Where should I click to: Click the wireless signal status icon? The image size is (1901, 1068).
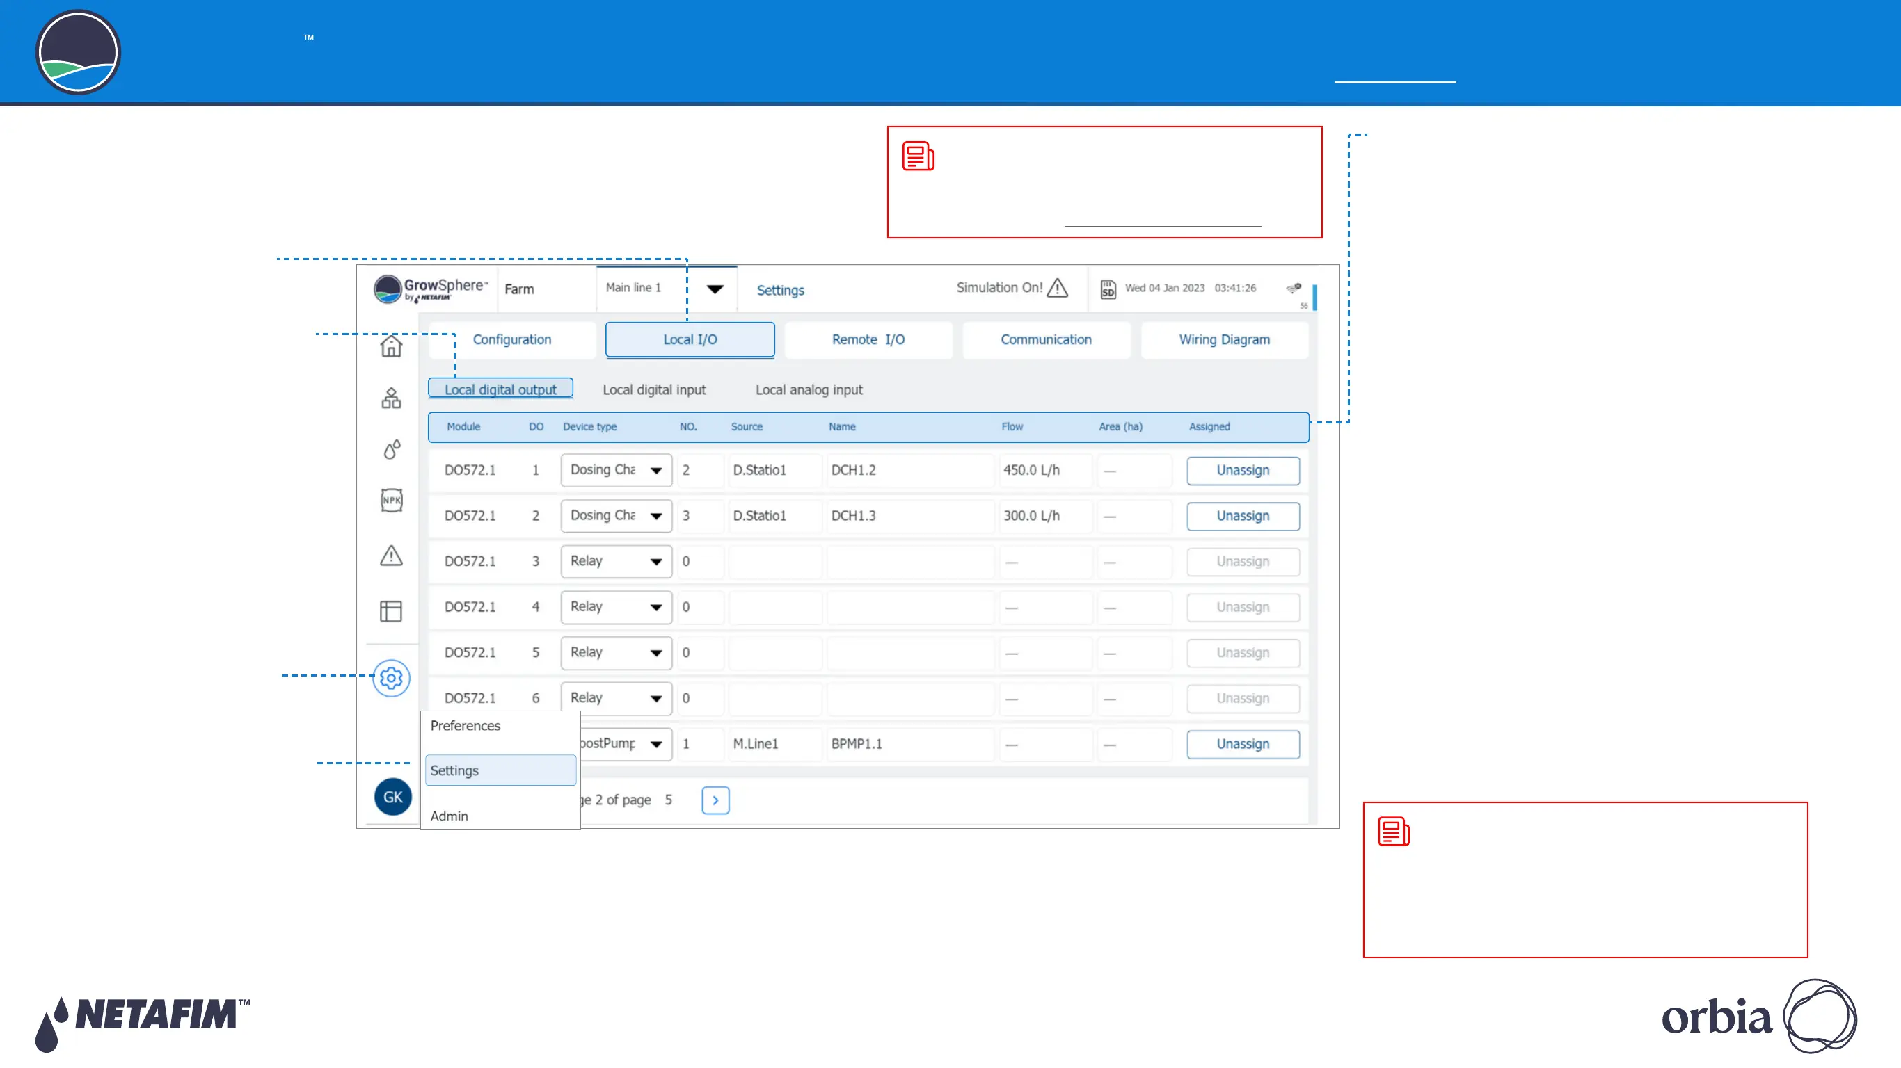click(x=1294, y=288)
